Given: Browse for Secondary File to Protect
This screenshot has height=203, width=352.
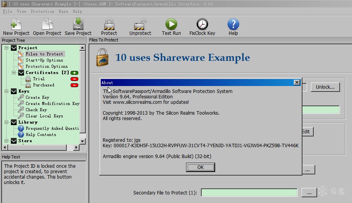Looking at the screenshot, I should 309,193.
